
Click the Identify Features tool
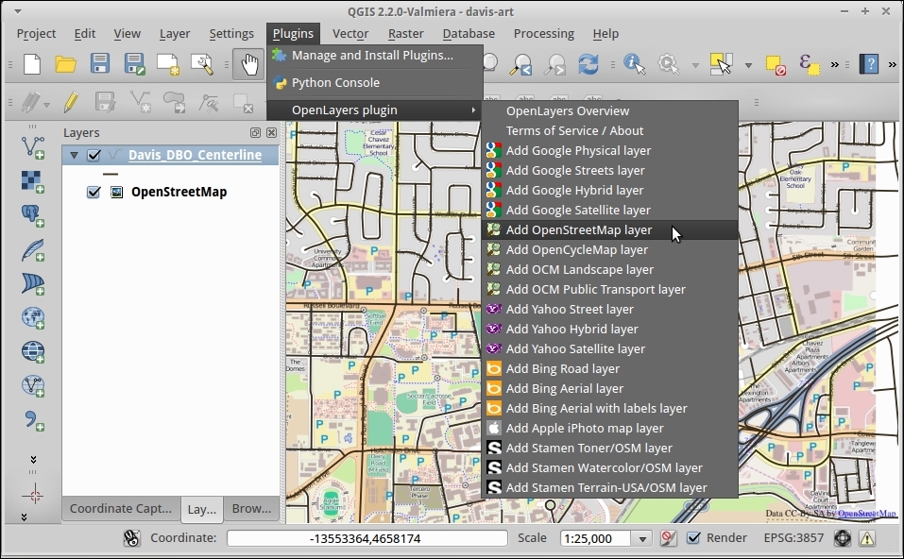point(634,64)
